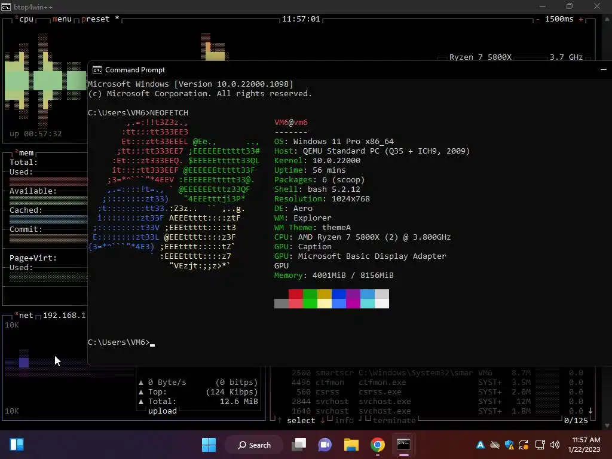The height and width of the screenshot is (459, 612).
Task: Click the btop uptime 'up 00:57:32'
Action: coord(35,133)
